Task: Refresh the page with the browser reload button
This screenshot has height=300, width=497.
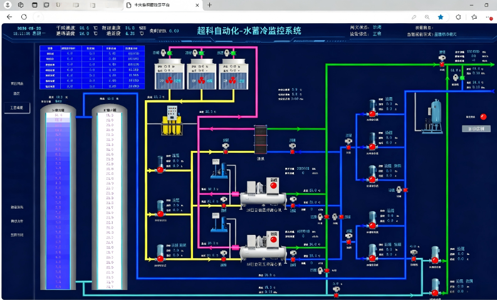Action: tap(24, 17)
